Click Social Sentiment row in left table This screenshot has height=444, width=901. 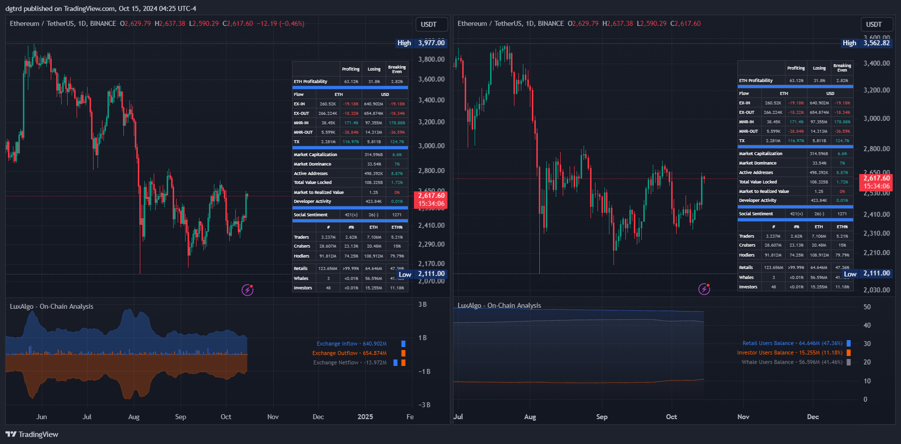(350, 215)
